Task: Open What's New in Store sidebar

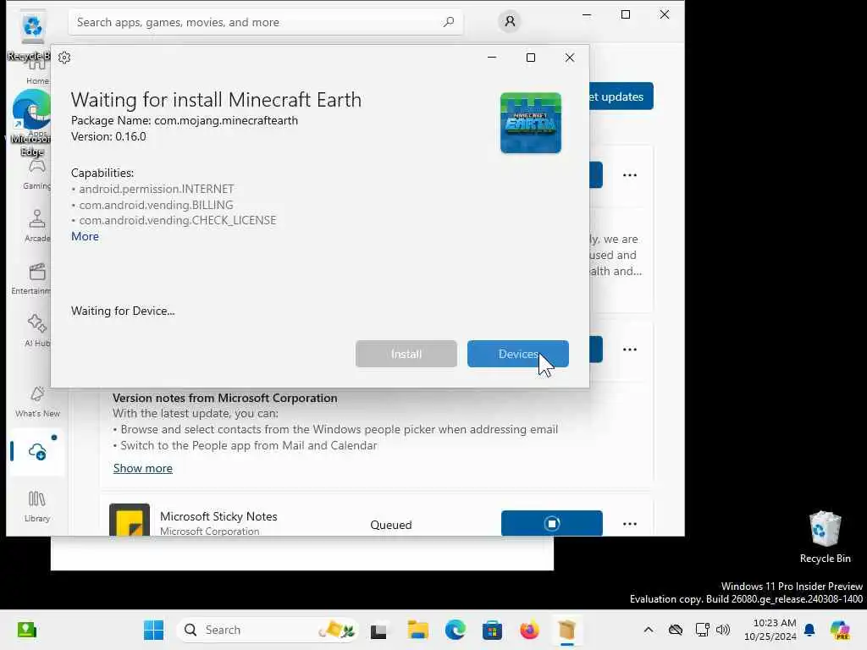Action: [x=37, y=402]
